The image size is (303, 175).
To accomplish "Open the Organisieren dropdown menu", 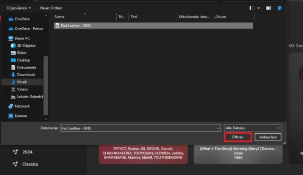I will [19, 8].
